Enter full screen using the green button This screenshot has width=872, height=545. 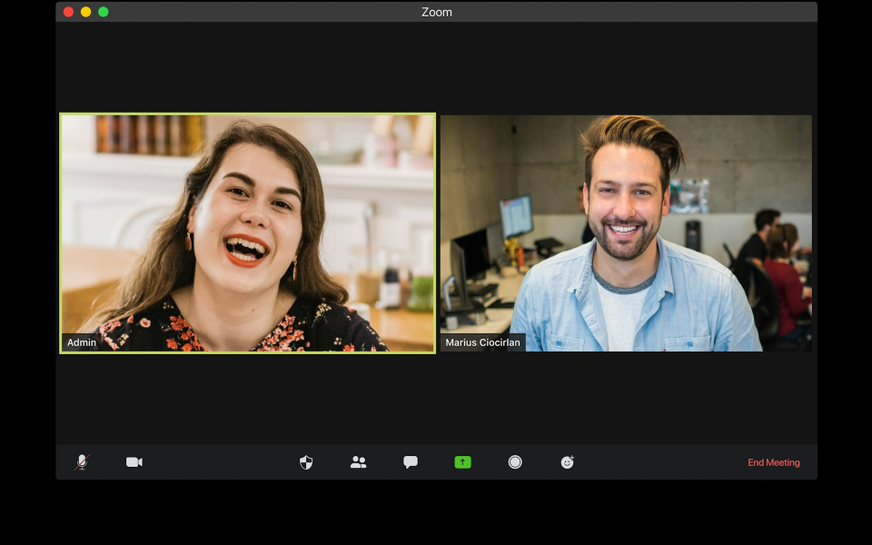point(104,12)
